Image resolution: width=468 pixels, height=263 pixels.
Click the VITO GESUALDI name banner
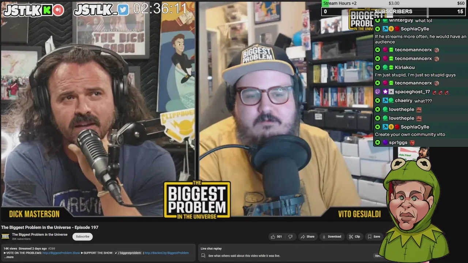point(359,214)
